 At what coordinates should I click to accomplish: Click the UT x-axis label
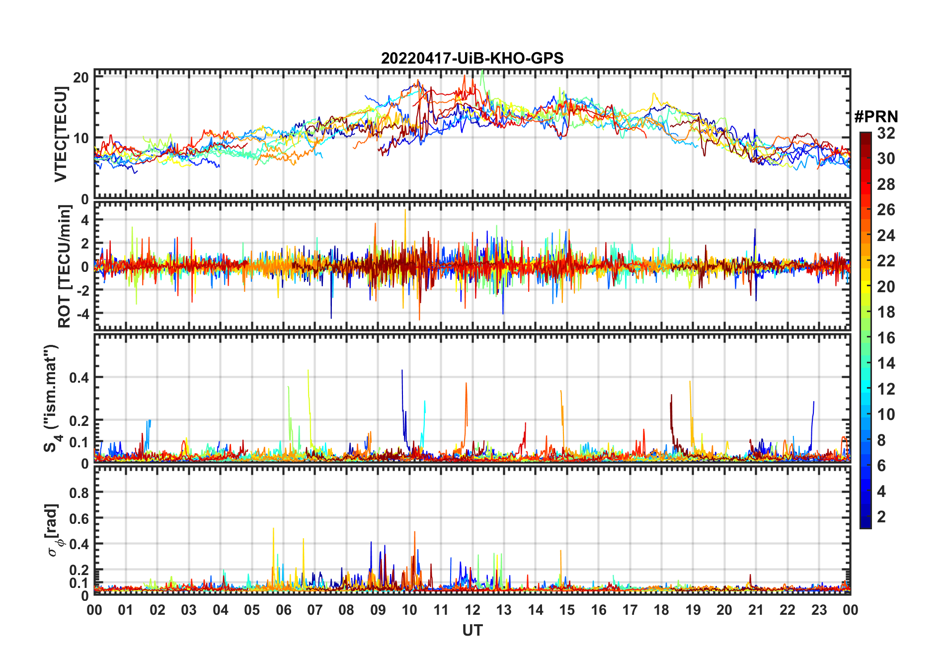pyautogui.click(x=472, y=631)
